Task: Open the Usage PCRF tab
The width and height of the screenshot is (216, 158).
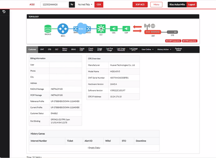Action: coord(99,49)
